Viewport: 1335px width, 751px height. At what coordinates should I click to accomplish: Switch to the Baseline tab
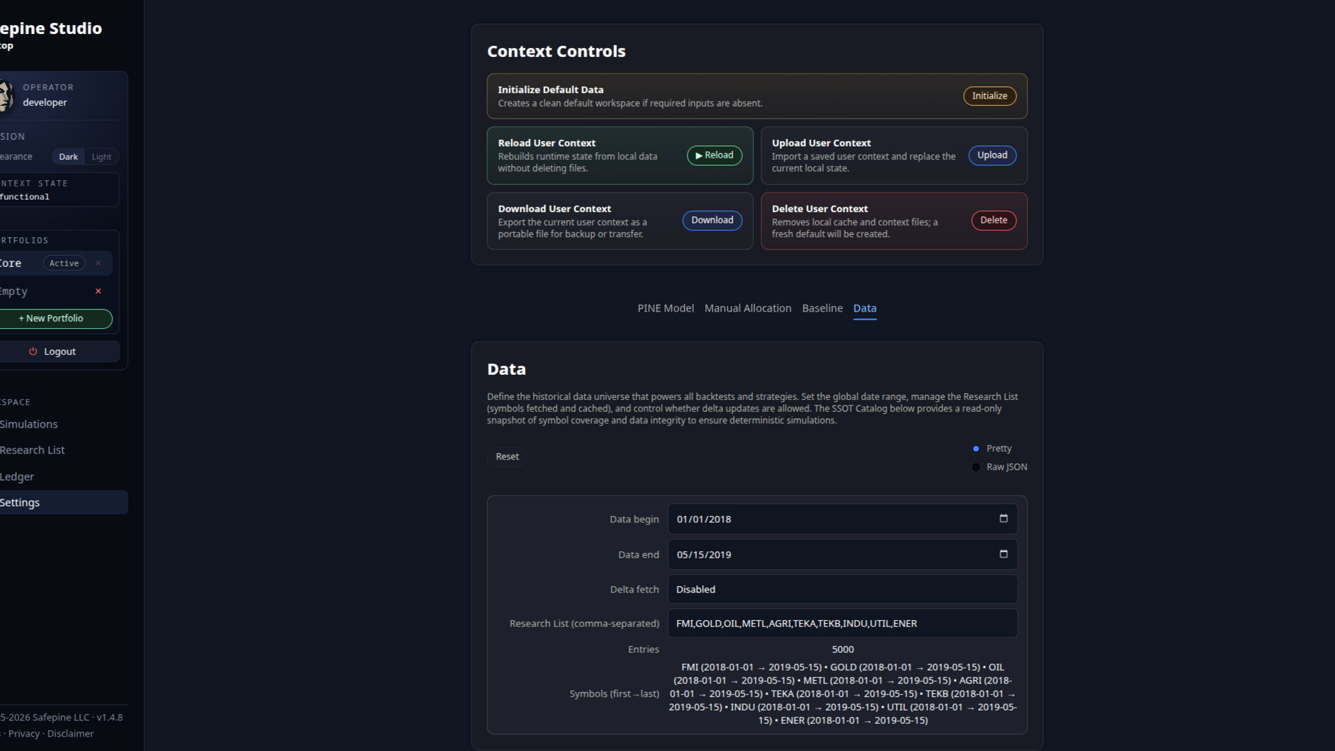[822, 308]
